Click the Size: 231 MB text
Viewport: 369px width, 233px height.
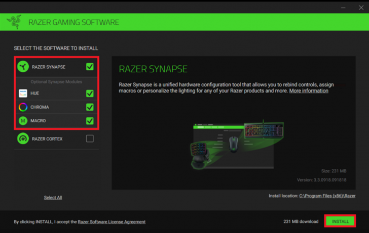click(x=334, y=171)
